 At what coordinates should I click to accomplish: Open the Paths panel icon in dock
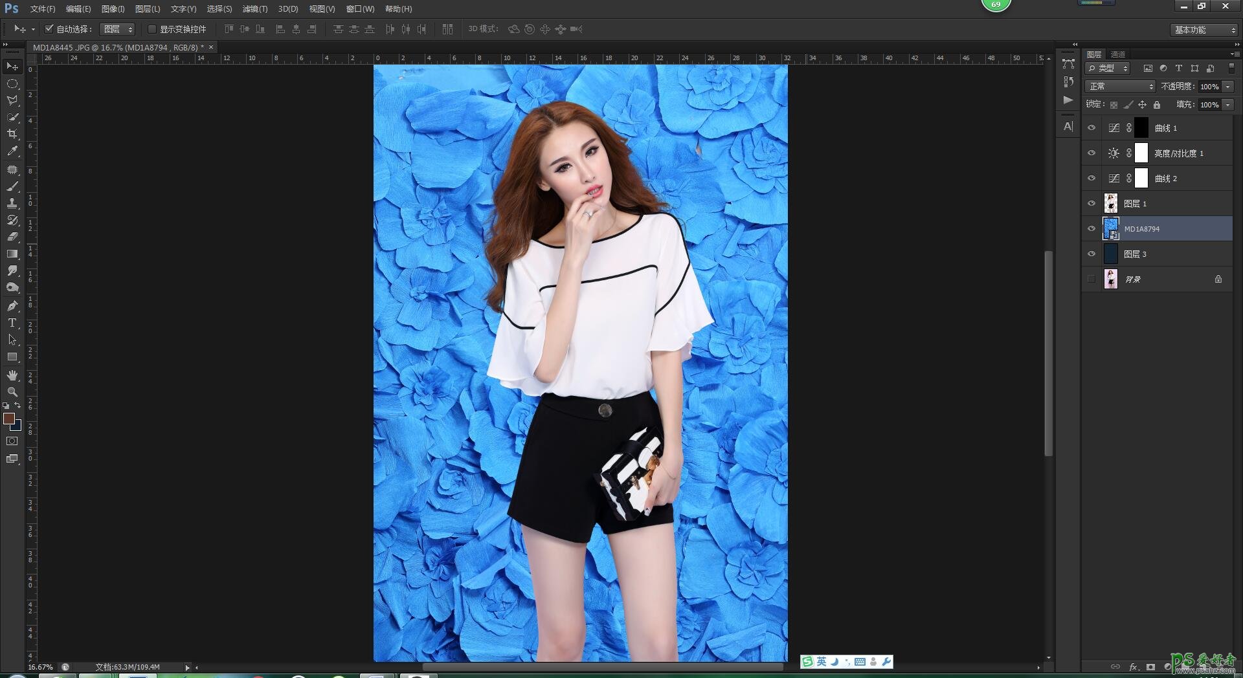pyautogui.click(x=1068, y=64)
